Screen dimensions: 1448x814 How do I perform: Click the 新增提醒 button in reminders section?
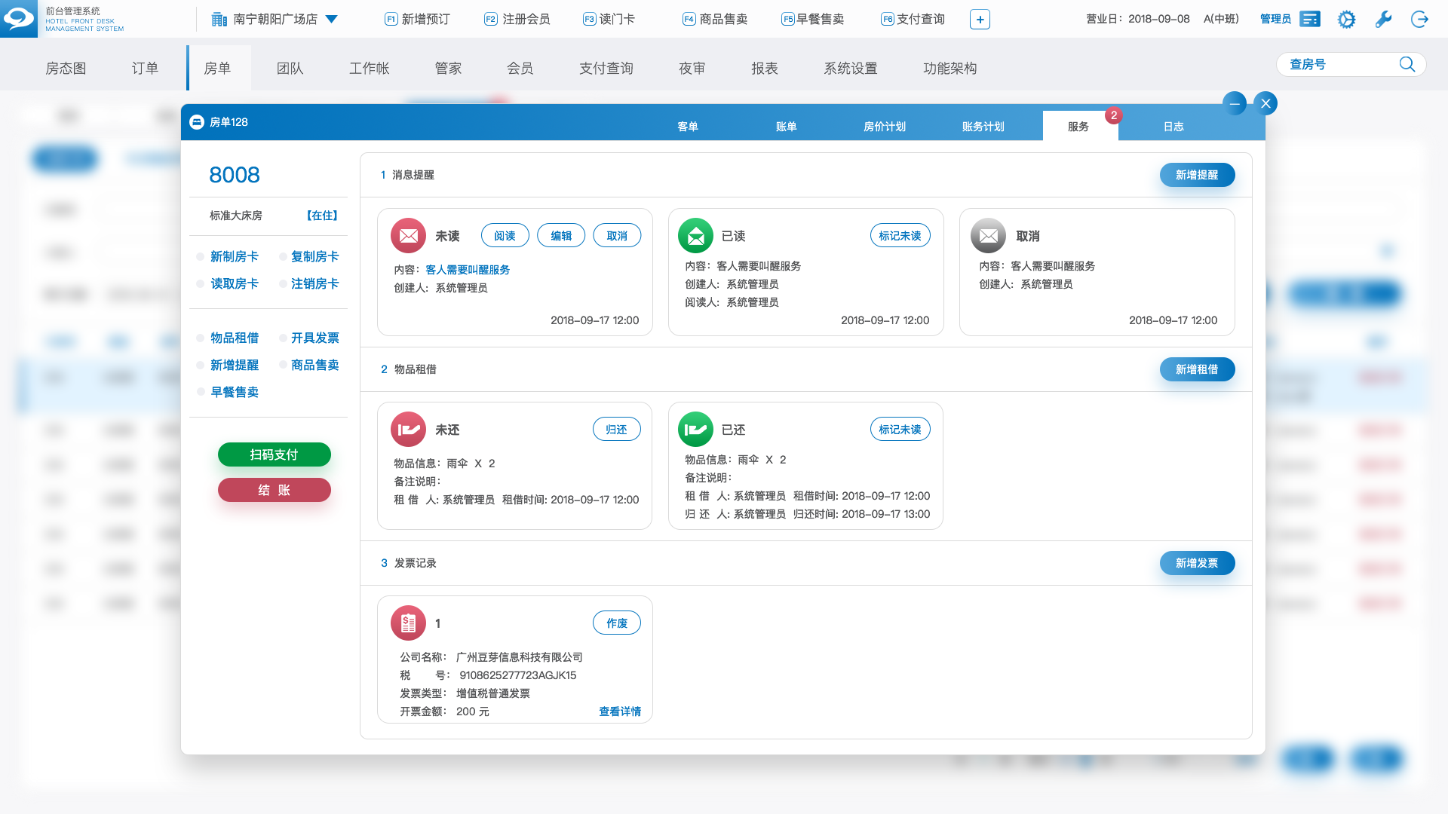(1197, 175)
